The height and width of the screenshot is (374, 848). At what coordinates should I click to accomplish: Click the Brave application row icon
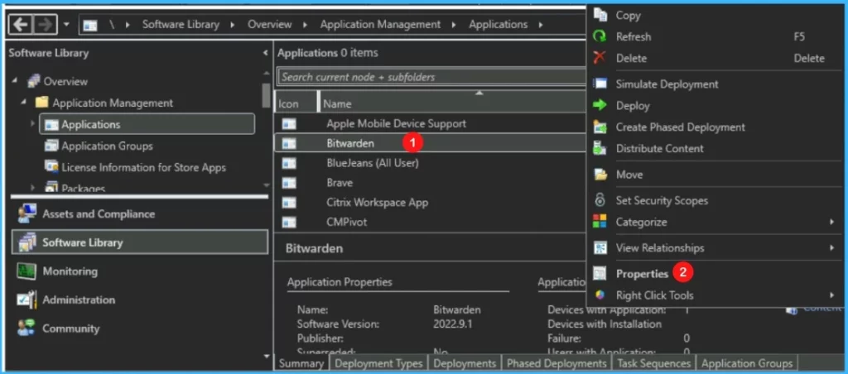(289, 183)
